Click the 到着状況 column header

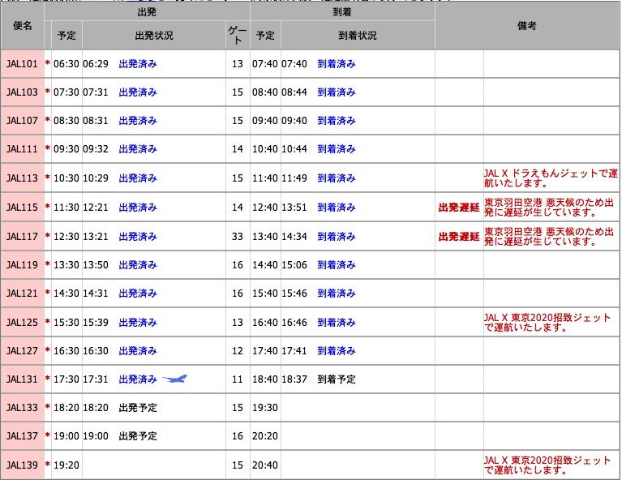tap(358, 36)
